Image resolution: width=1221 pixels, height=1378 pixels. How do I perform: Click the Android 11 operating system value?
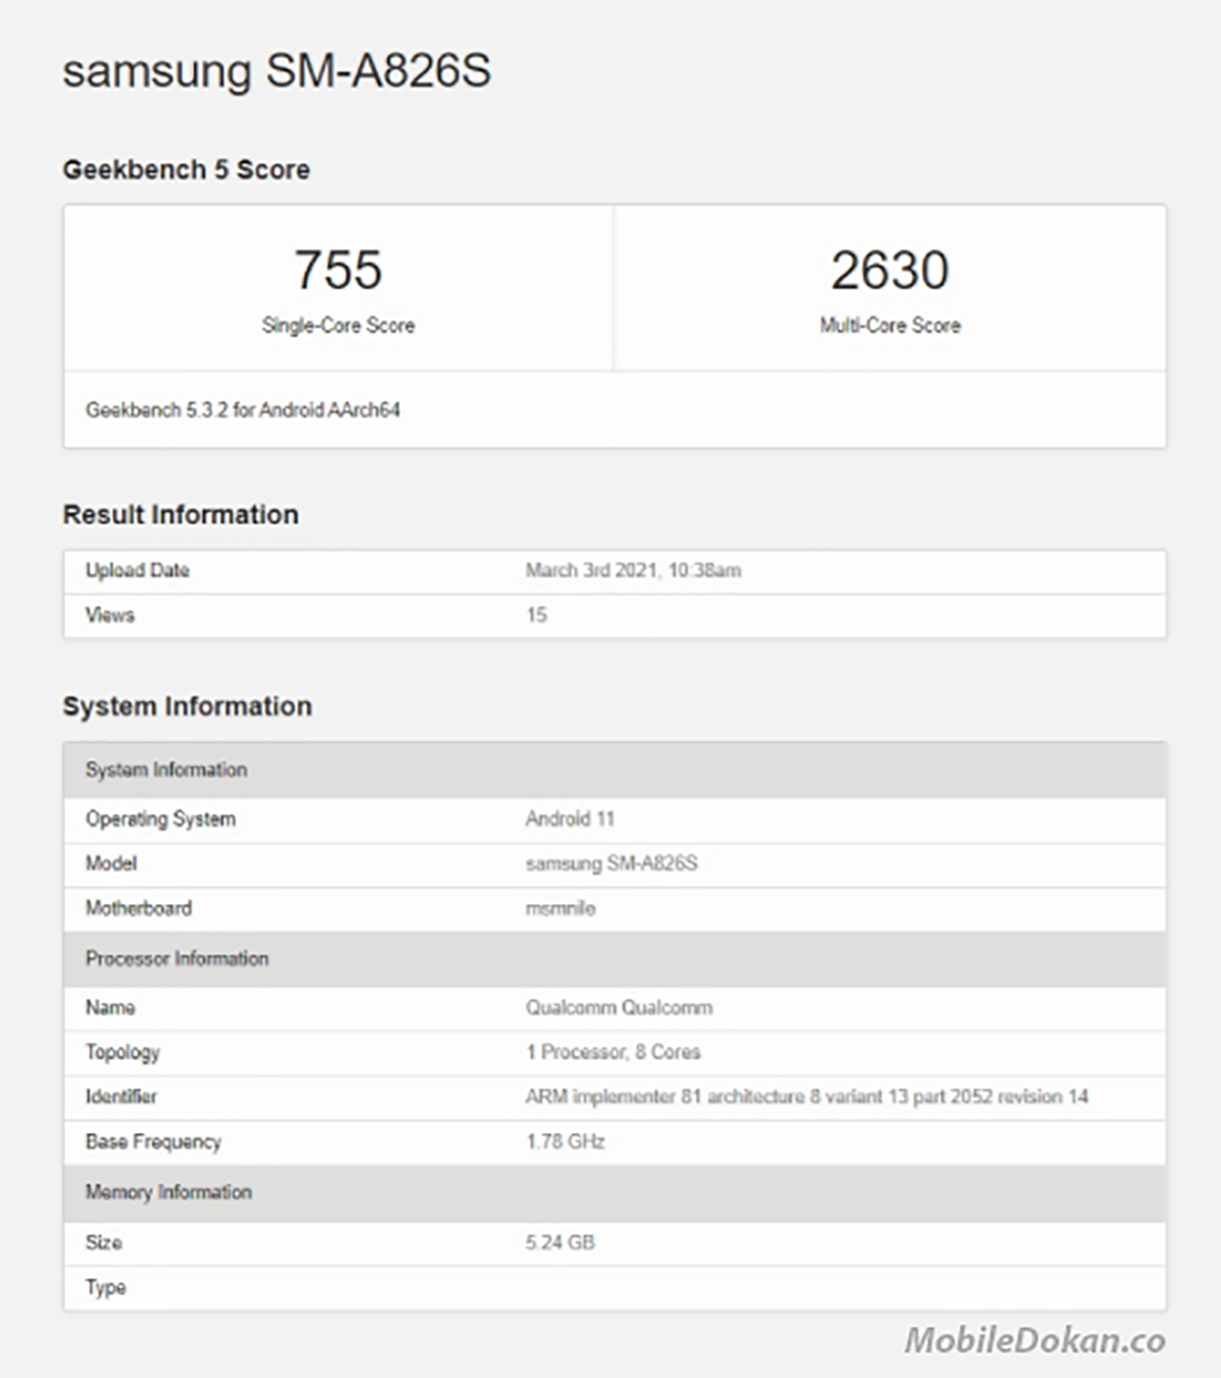(569, 818)
